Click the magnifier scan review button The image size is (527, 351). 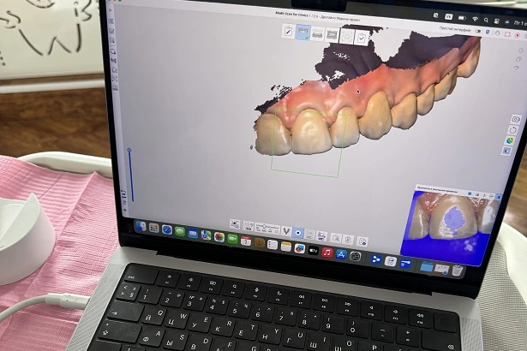point(336,238)
